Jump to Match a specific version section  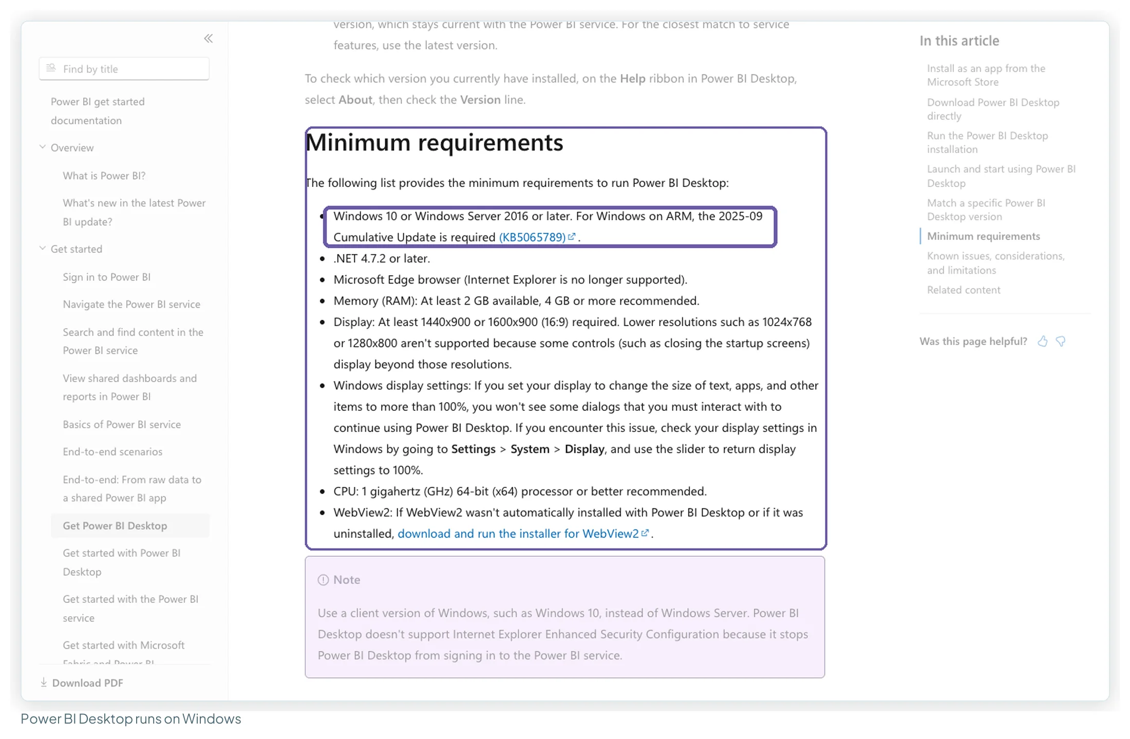tap(986, 210)
